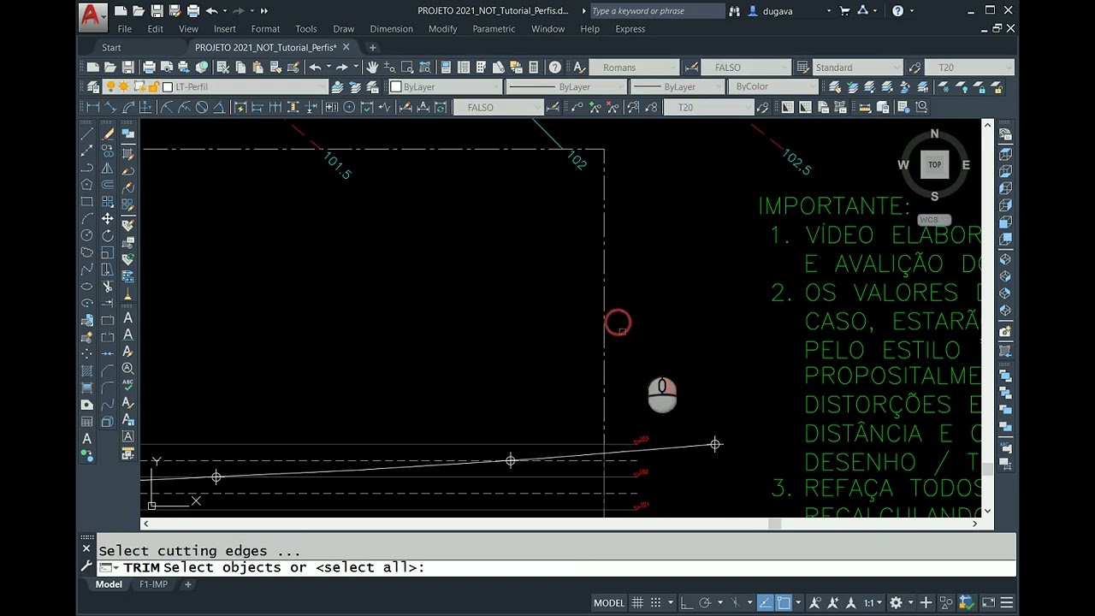Viewport: 1095px width, 616px height.
Task: Select the Rectangle tool in Draw toolbar
Action: (86, 201)
